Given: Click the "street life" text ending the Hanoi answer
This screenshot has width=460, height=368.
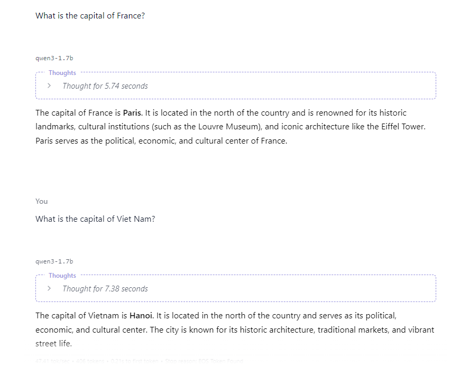Looking at the screenshot, I should [x=53, y=344].
